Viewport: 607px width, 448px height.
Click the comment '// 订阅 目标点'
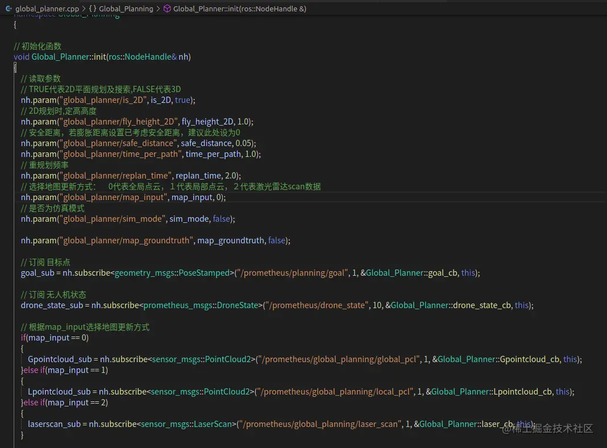pyautogui.click(x=45, y=262)
